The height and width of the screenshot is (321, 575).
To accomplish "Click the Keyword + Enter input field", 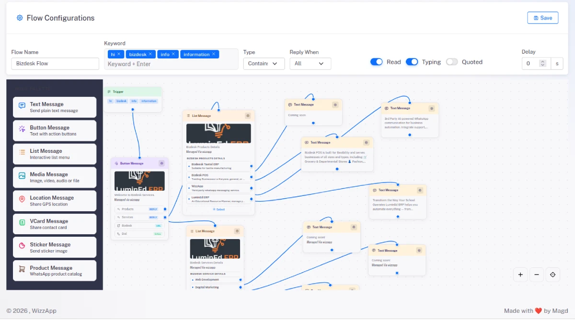I will coord(170,64).
